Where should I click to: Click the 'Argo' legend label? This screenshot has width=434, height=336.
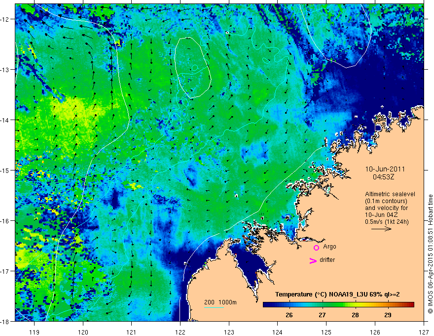tap(329, 247)
